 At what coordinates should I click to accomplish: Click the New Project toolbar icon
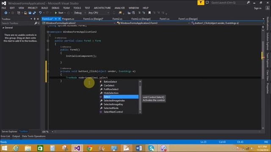[x=19, y=13]
